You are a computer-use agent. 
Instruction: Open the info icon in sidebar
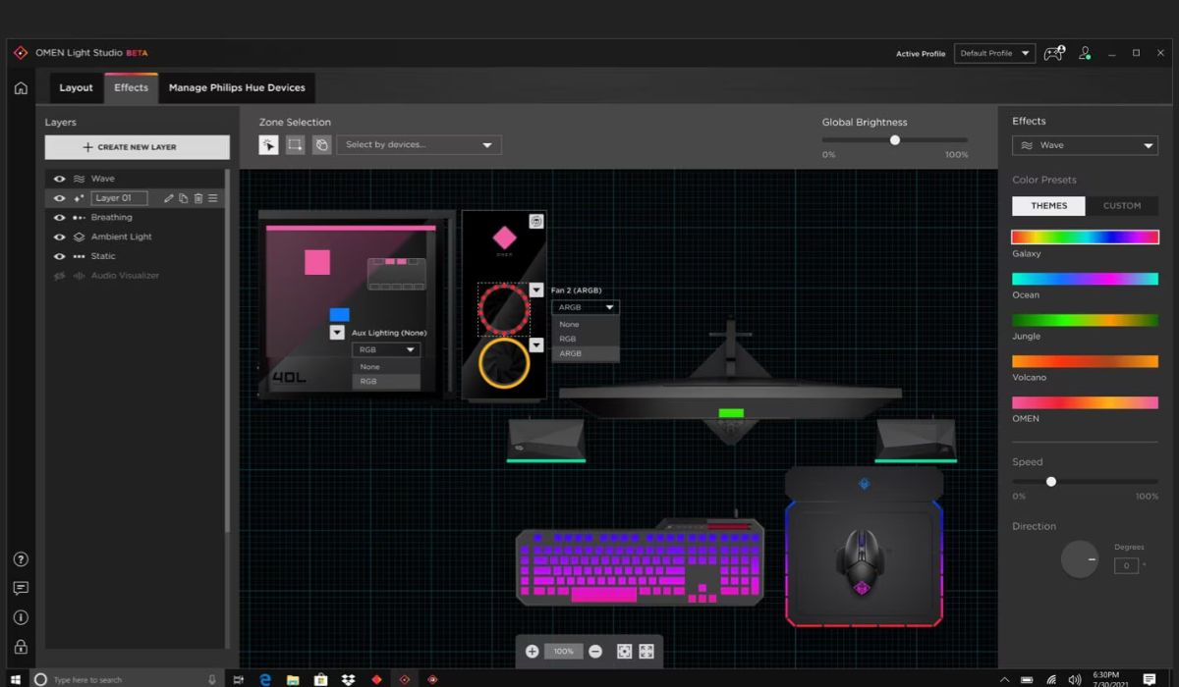coord(20,618)
